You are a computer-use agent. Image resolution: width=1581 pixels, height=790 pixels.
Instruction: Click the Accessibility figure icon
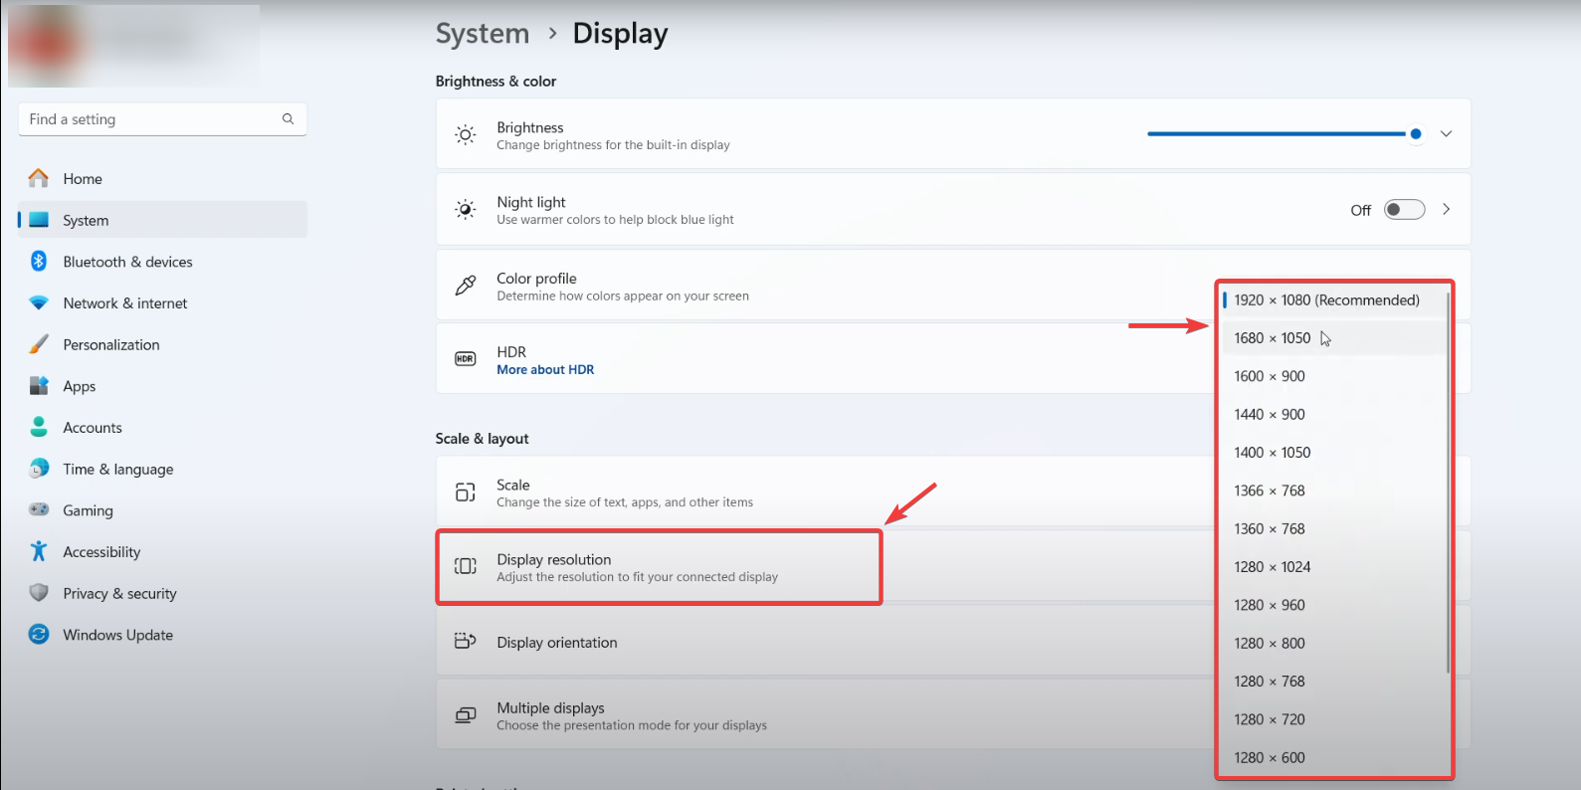39,551
